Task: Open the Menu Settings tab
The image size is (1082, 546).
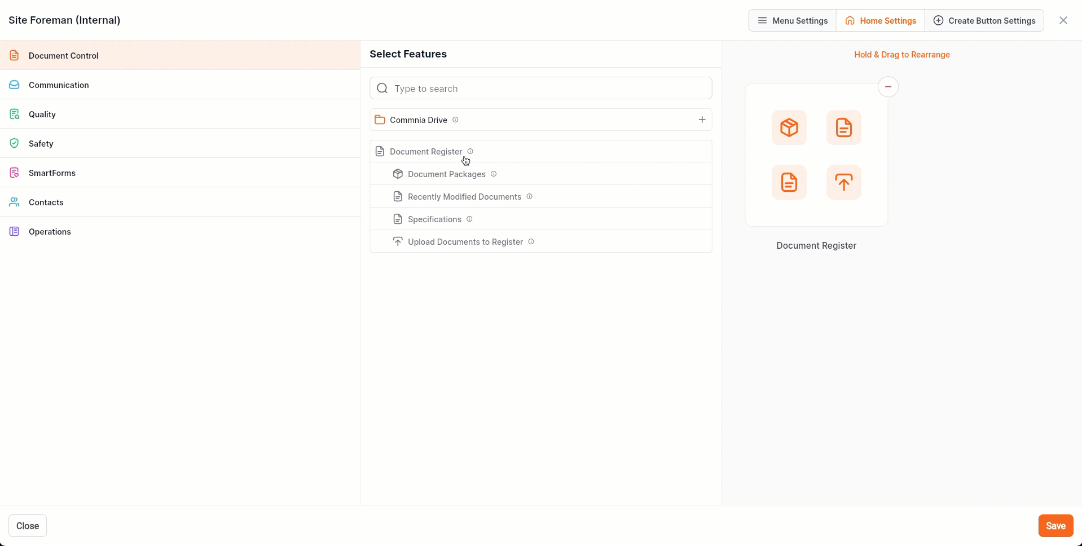Action: click(792, 21)
